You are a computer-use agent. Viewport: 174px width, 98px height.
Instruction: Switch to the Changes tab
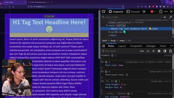(151, 46)
